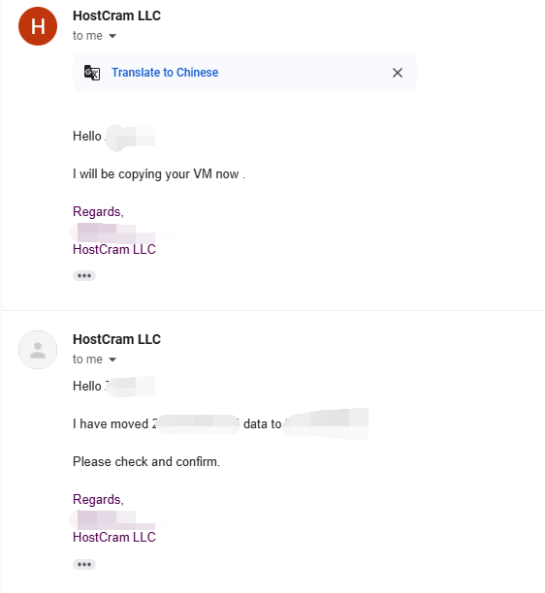545x593 pixels.
Task: Click 'Please check and confirm.' text
Action: [x=146, y=462]
